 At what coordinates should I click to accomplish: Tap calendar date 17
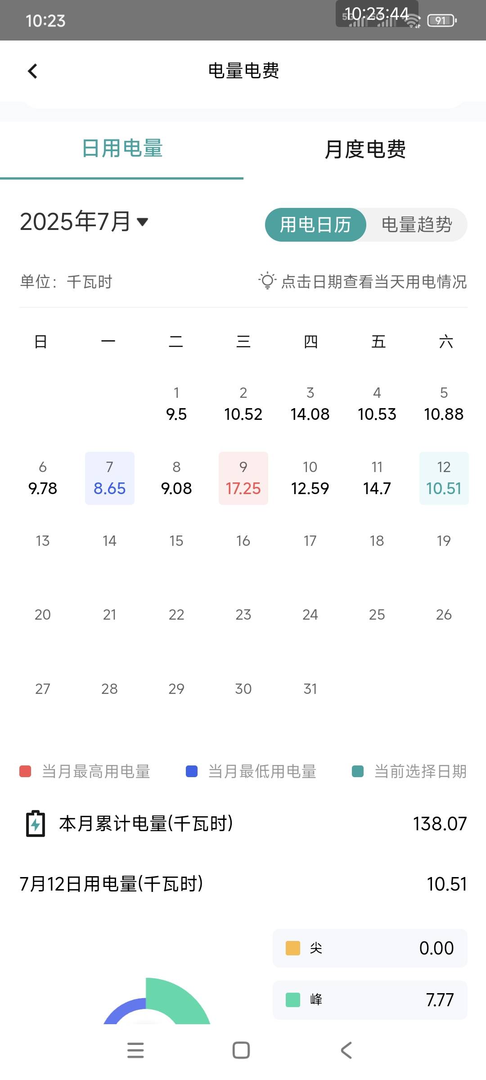pos(310,540)
